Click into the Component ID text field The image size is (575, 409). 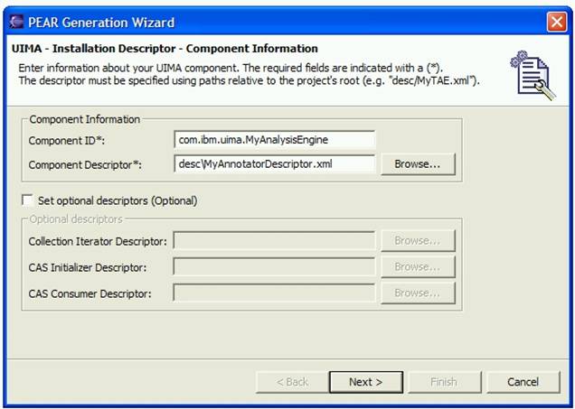(273, 140)
